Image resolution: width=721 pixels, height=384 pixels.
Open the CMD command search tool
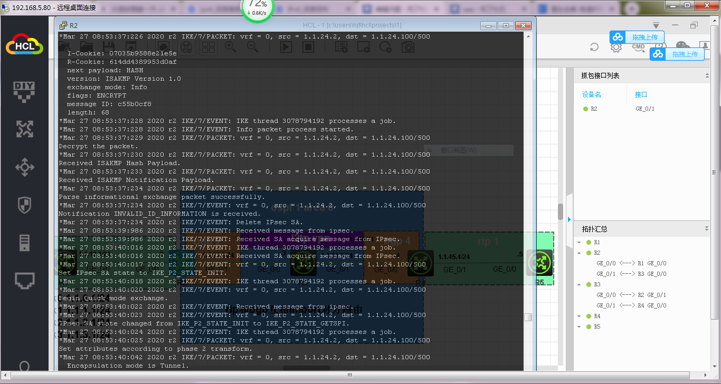638,47
